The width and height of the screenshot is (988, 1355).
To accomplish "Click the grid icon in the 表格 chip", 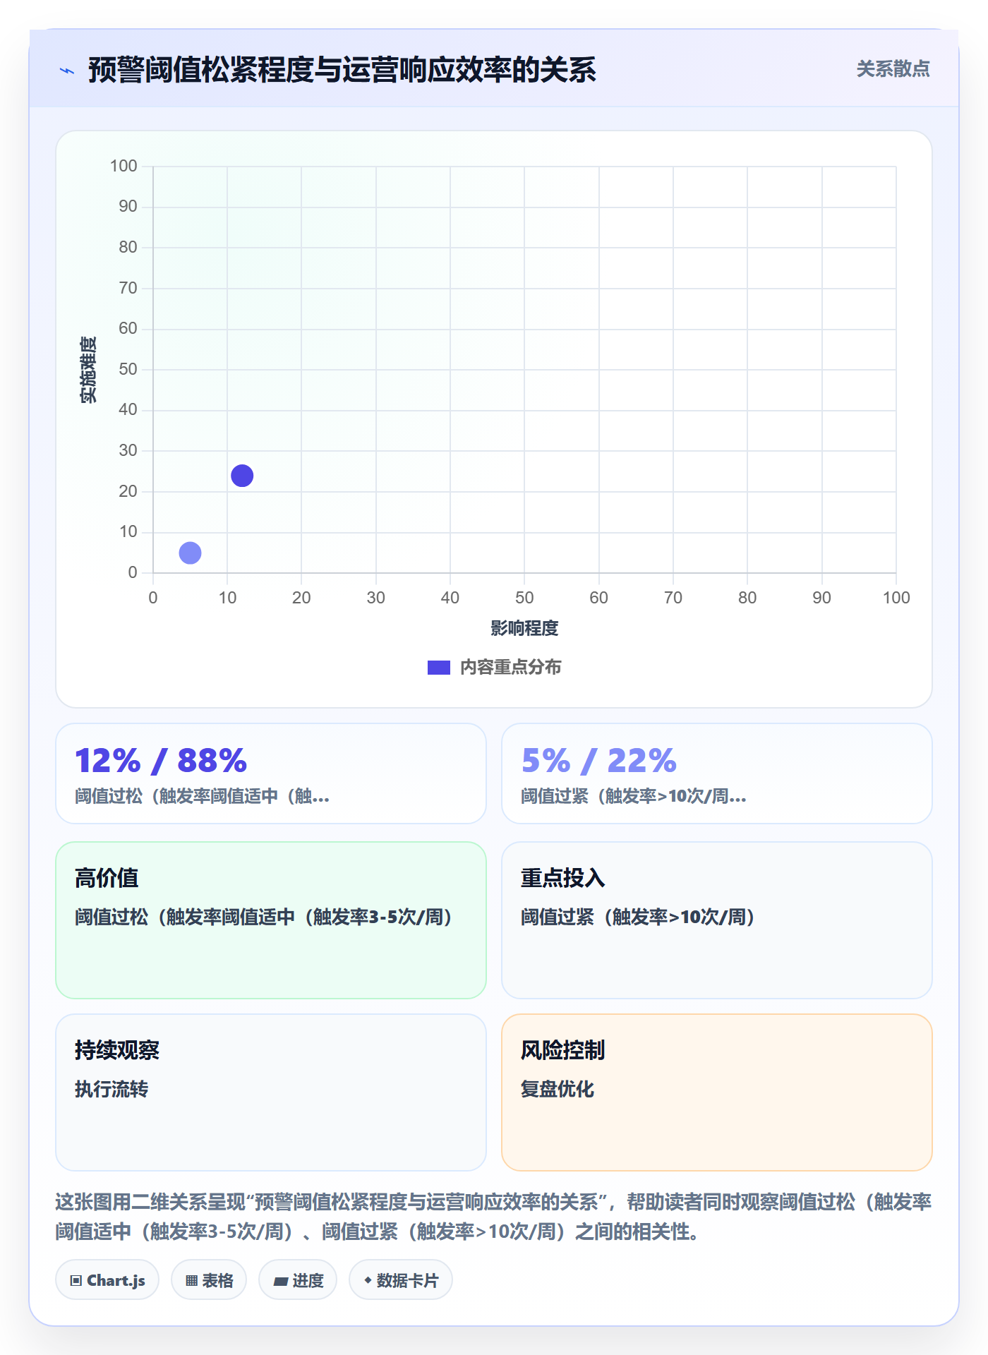I will pyautogui.click(x=191, y=1281).
